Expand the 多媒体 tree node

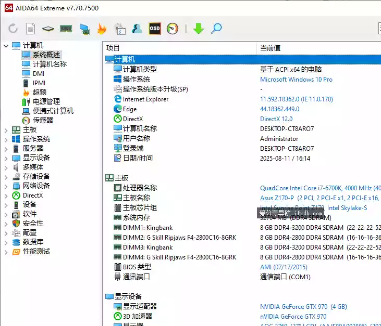click(6, 168)
